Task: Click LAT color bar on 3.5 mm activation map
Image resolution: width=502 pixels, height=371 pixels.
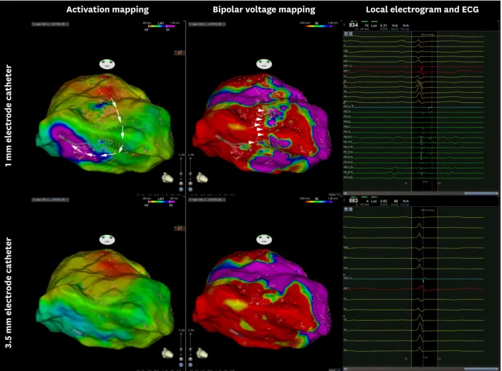Action: pos(161,201)
